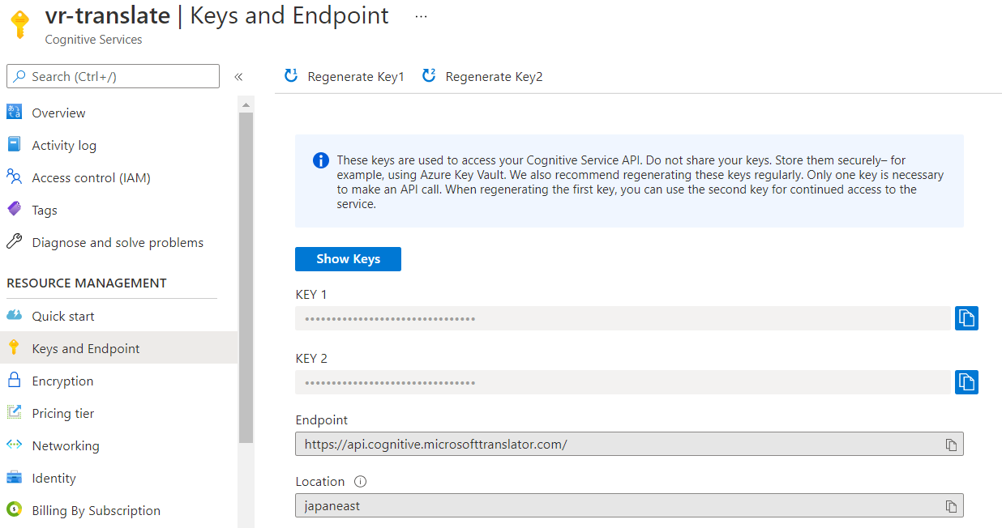This screenshot has width=1002, height=528.
Task: Copy KEY 1 to clipboard
Action: (x=966, y=318)
